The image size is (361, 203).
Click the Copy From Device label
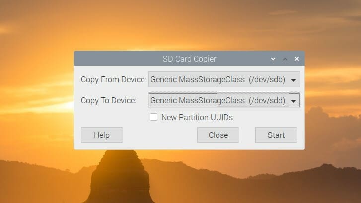pyautogui.click(x=114, y=79)
